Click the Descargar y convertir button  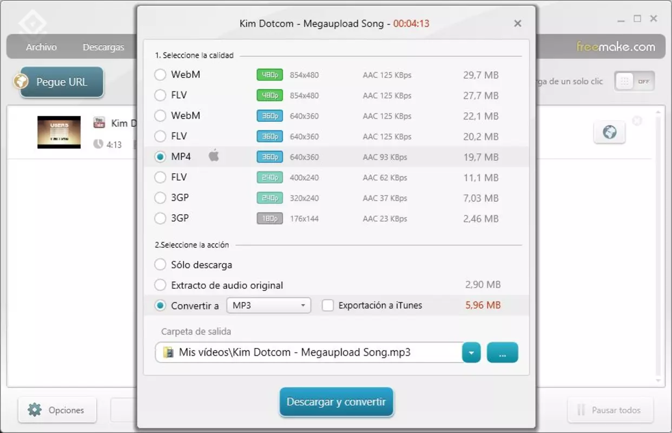[x=336, y=402]
